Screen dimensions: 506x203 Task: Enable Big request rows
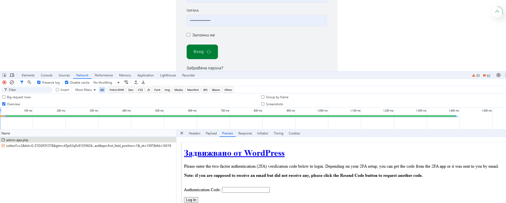coord(4,97)
